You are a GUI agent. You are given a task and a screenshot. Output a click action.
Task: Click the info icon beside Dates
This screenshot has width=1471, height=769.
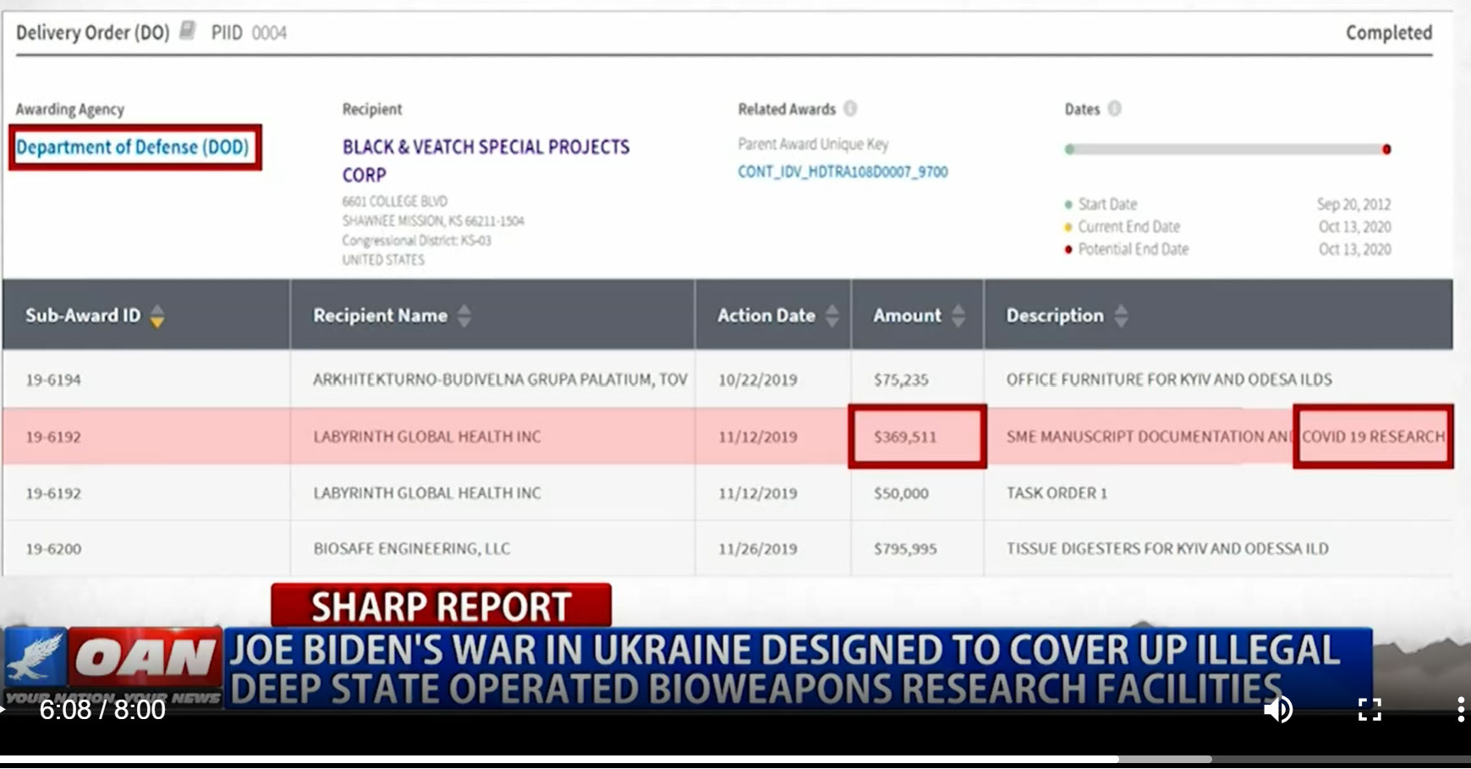coord(1115,108)
